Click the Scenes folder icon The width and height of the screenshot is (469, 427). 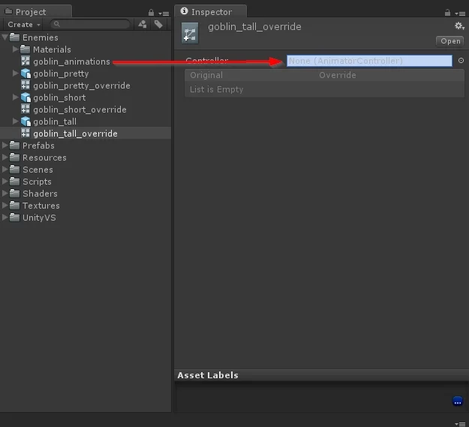click(x=14, y=170)
